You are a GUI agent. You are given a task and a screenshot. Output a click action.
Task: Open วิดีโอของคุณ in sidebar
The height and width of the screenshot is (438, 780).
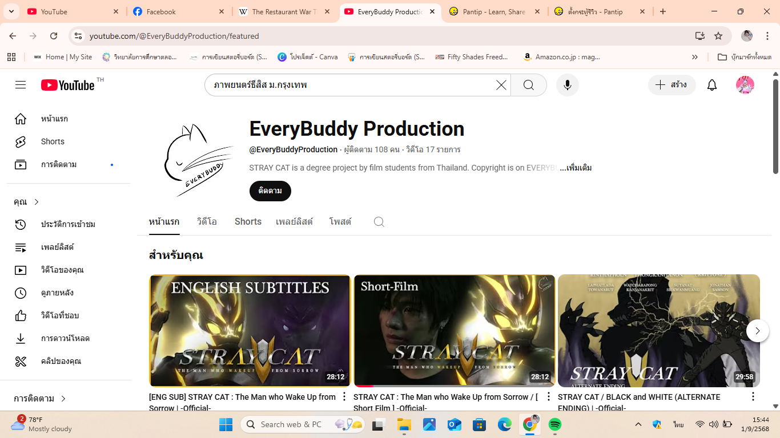click(x=69, y=270)
